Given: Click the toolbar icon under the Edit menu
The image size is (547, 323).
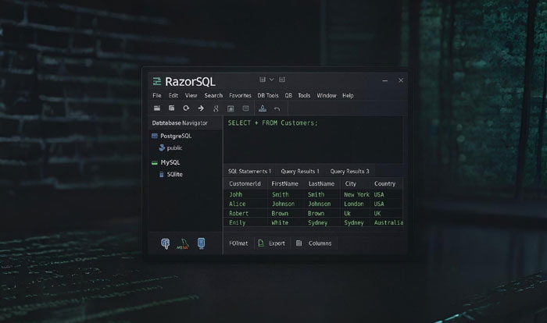Looking at the screenshot, I should 171,108.
